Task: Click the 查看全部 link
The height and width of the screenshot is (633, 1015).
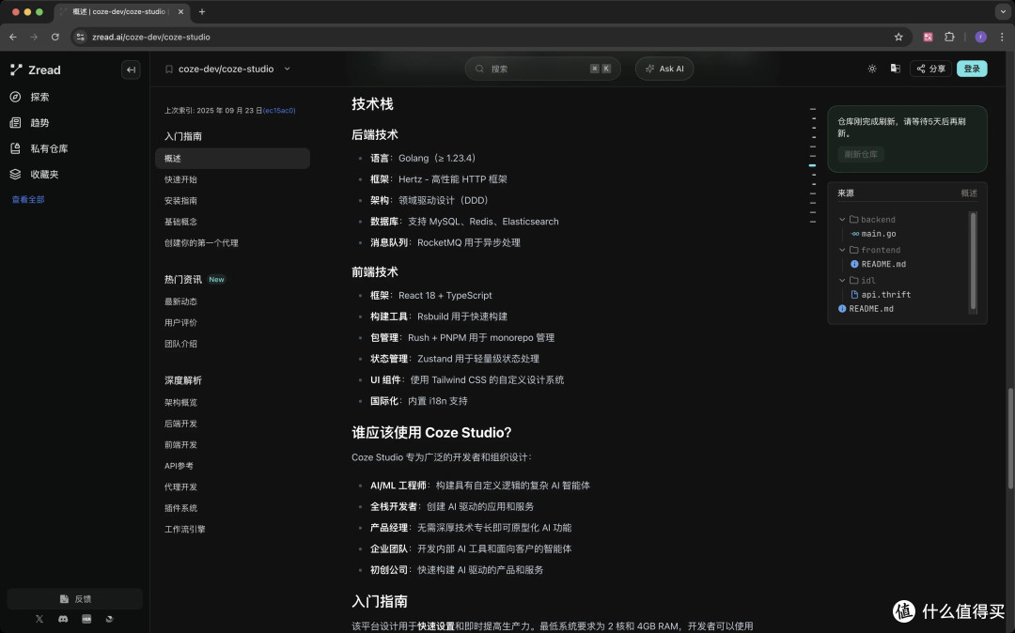Action: coord(28,200)
